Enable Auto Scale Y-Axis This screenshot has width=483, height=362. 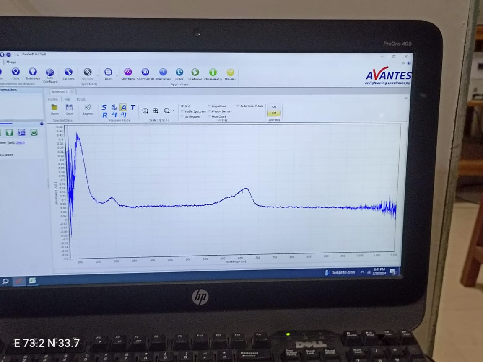point(238,106)
